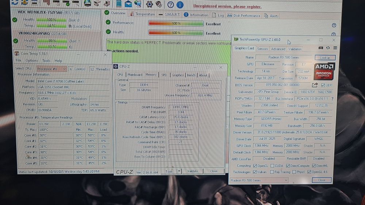Open the gear configuration toolbar icon
This screenshot has height=205, width=365.
coord(149,4)
